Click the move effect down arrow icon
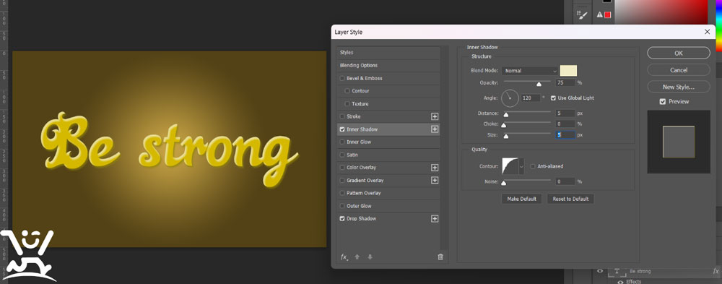Viewport: 722px width, 284px height. coord(370,257)
